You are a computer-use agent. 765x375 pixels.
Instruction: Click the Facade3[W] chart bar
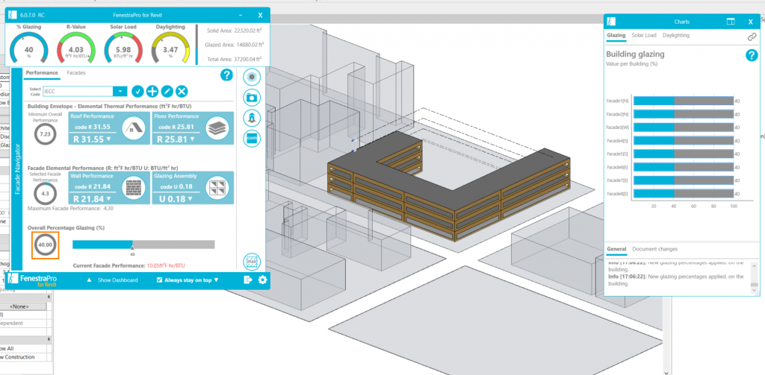pyautogui.click(x=684, y=127)
